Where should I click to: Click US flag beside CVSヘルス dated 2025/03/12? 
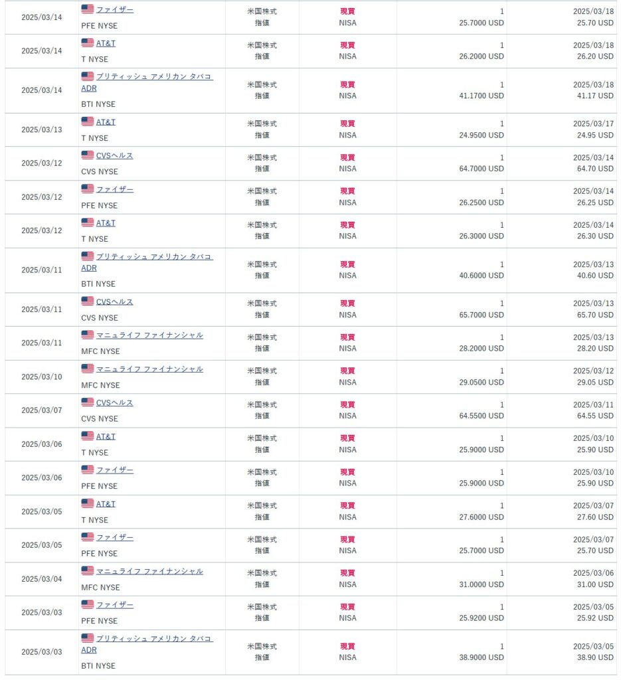click(87, 155)
